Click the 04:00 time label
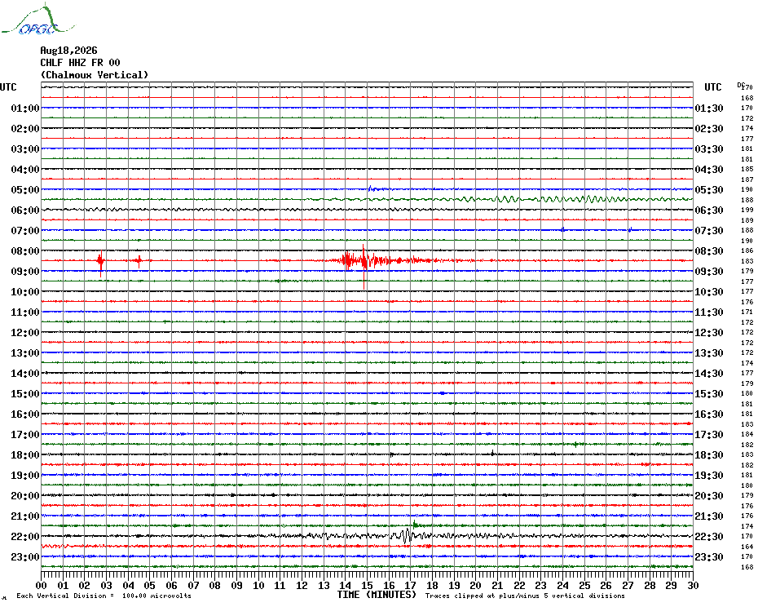The image size is (758, 607). (25, 169)
